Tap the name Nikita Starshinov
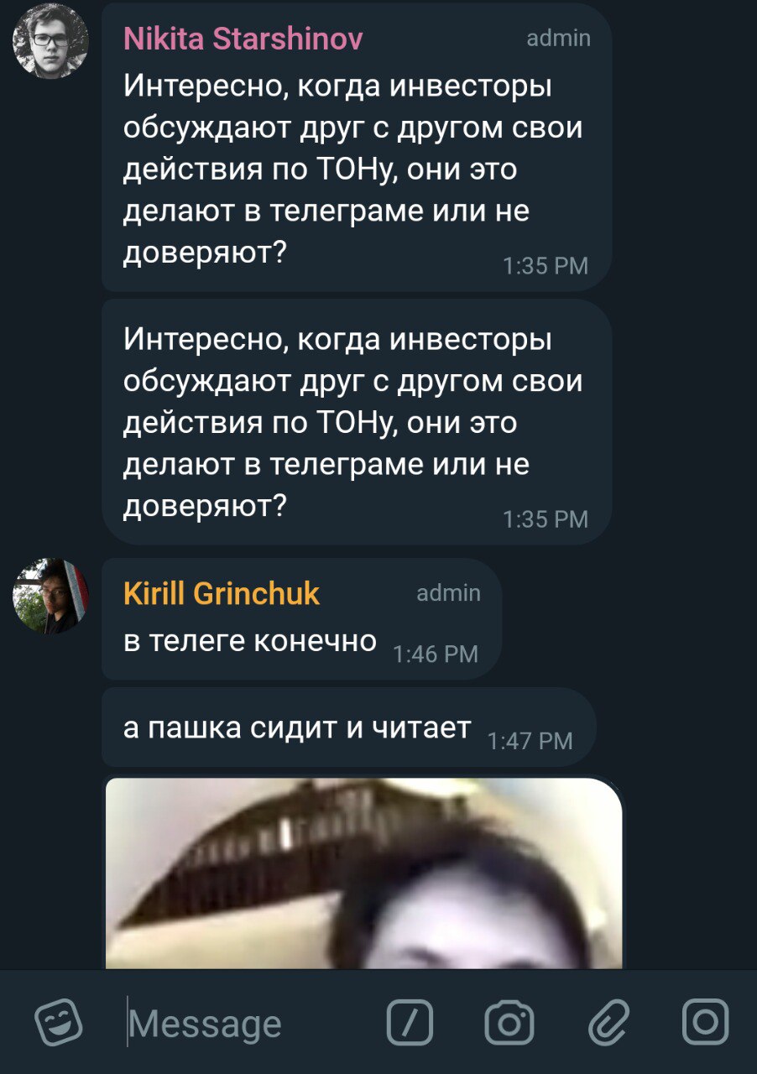This screenshot has width=757, height=1074. (243, 39)
